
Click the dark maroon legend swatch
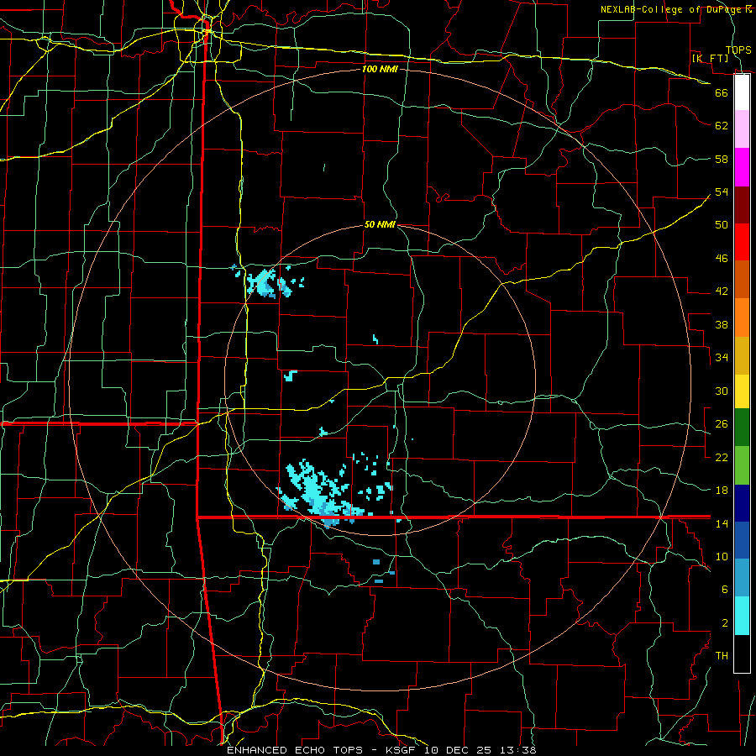point(742,205)
